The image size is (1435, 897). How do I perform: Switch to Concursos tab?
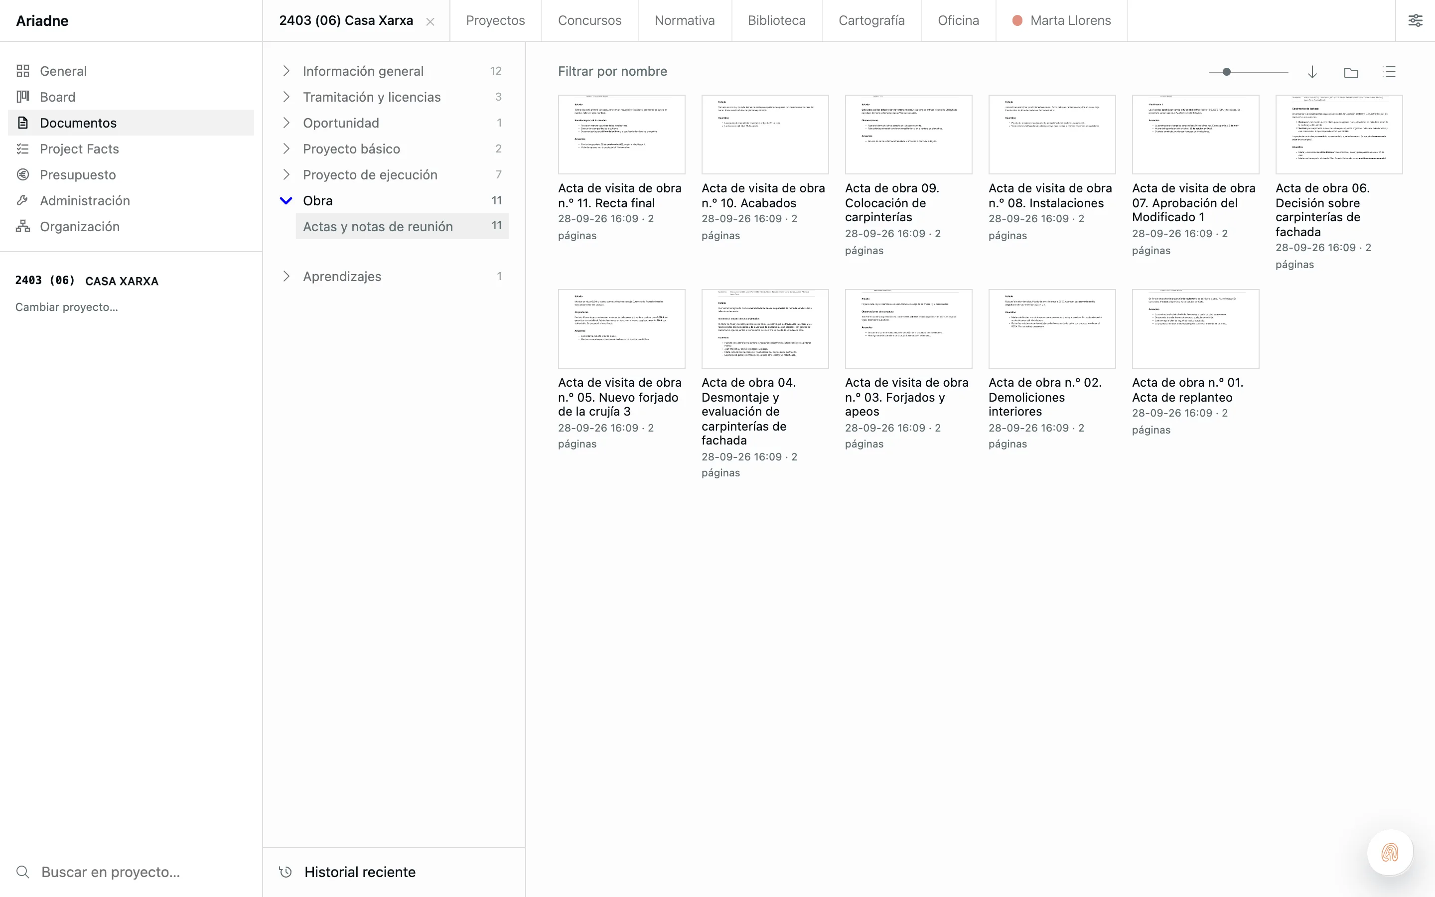[589, 20]
